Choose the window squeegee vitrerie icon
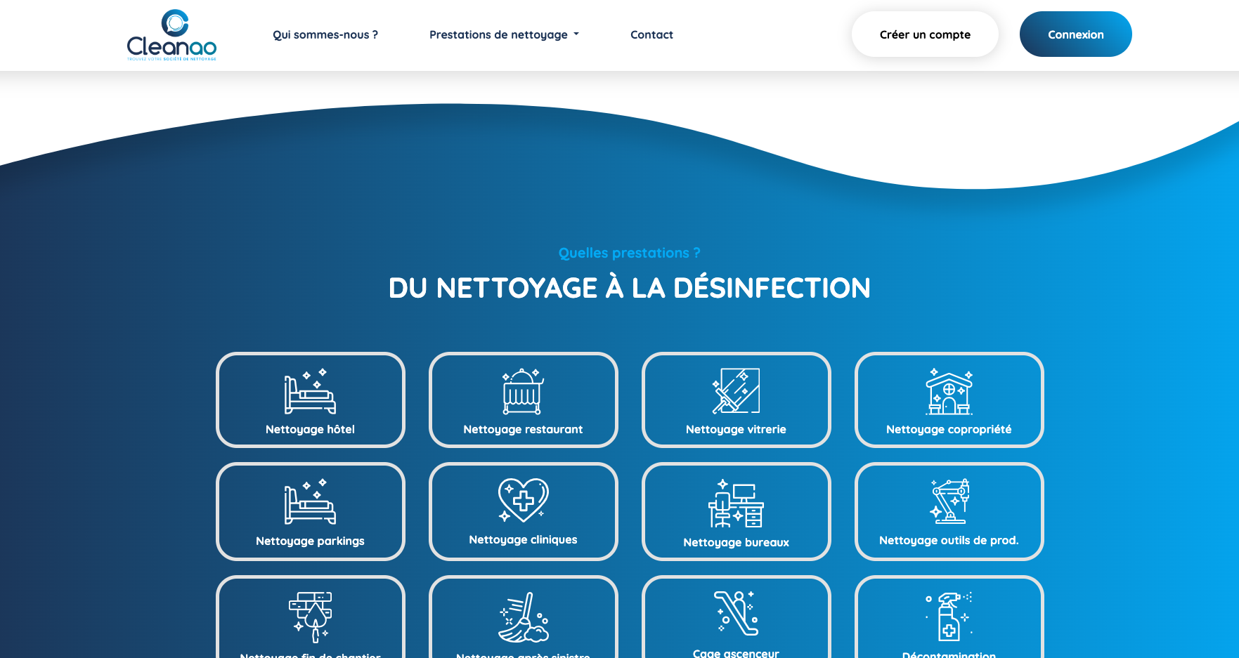The height and width of the screenshot is (658, 1239). [736, 391]
